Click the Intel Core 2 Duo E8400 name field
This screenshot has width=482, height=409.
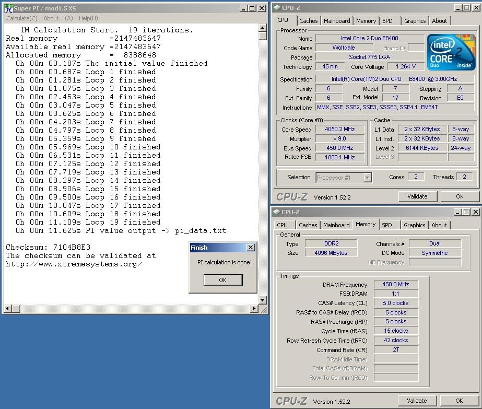[370, 38]
